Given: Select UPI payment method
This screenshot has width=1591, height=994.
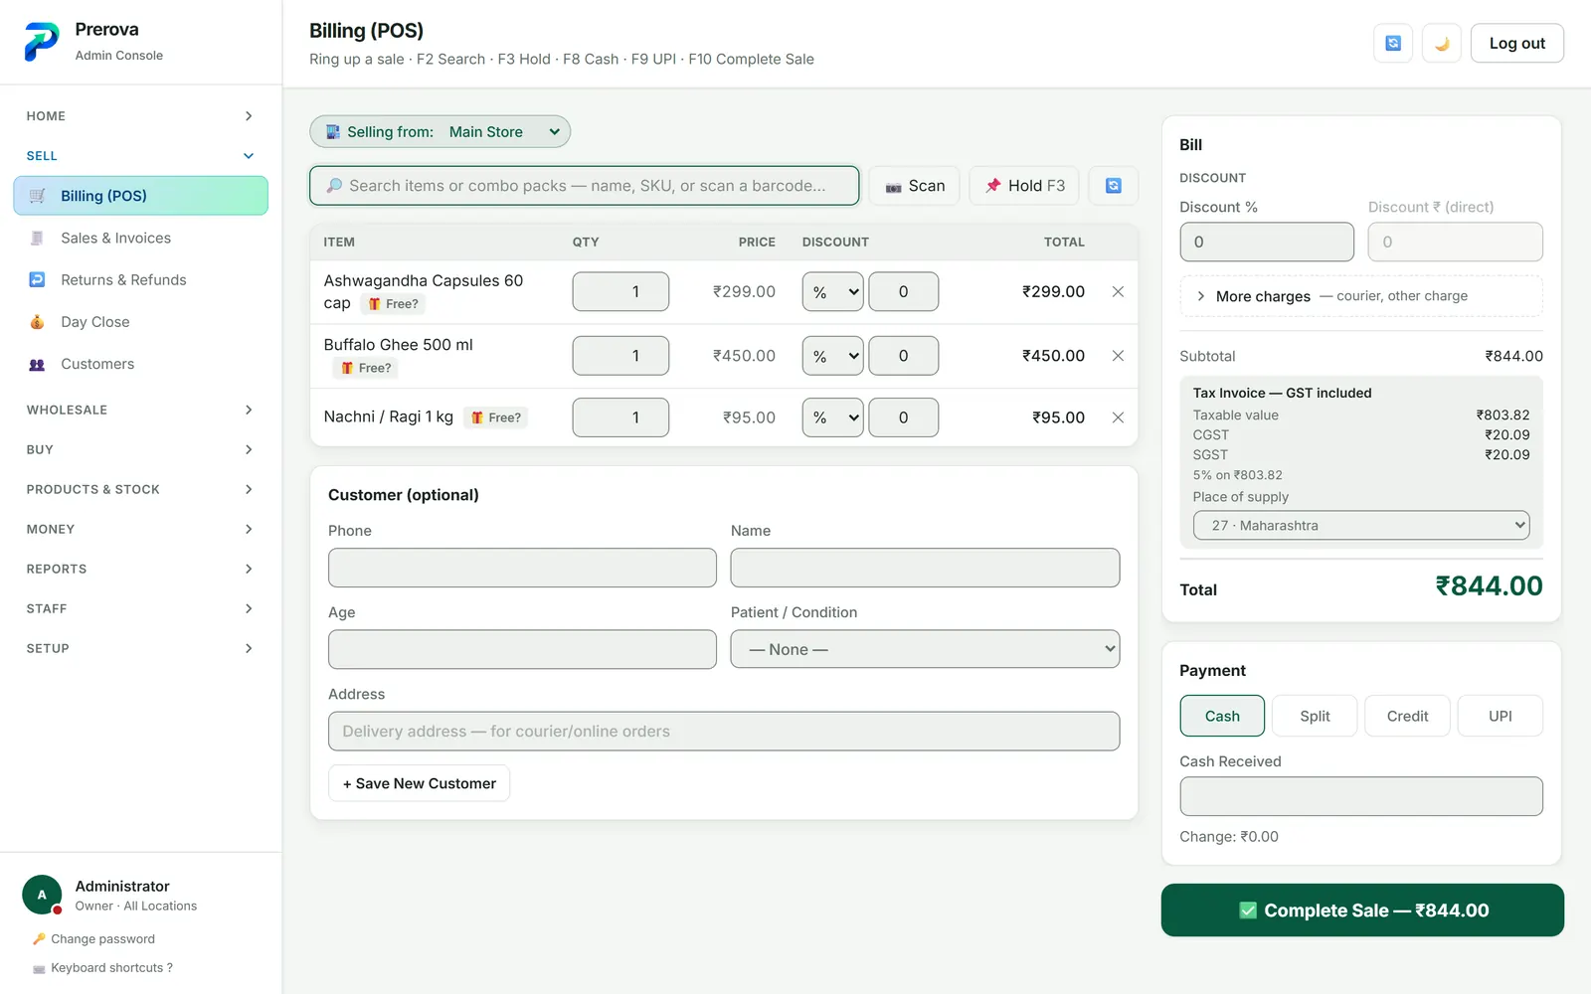Looking at the screenshot, I should (x=1501, y=716).
